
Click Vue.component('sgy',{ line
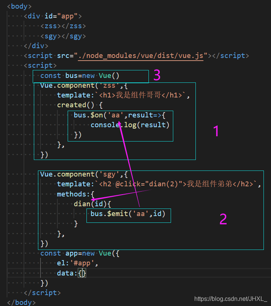(x=84, y=174)
